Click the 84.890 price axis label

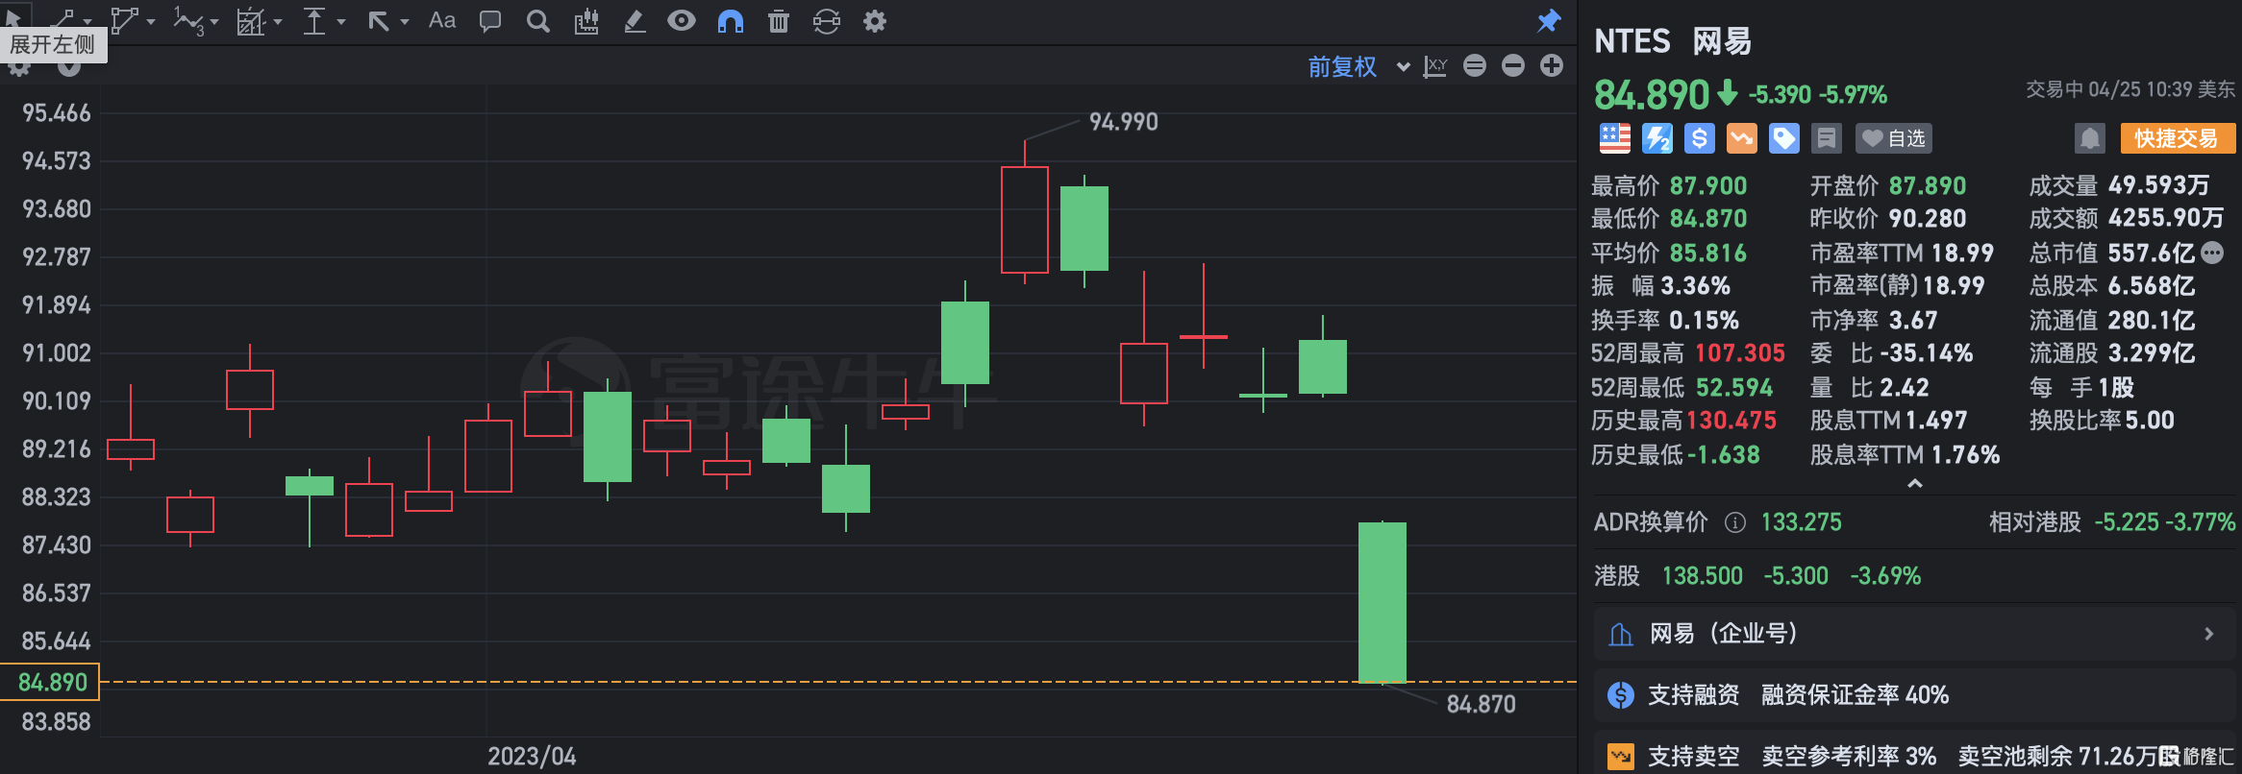click(x=50, y=682)
